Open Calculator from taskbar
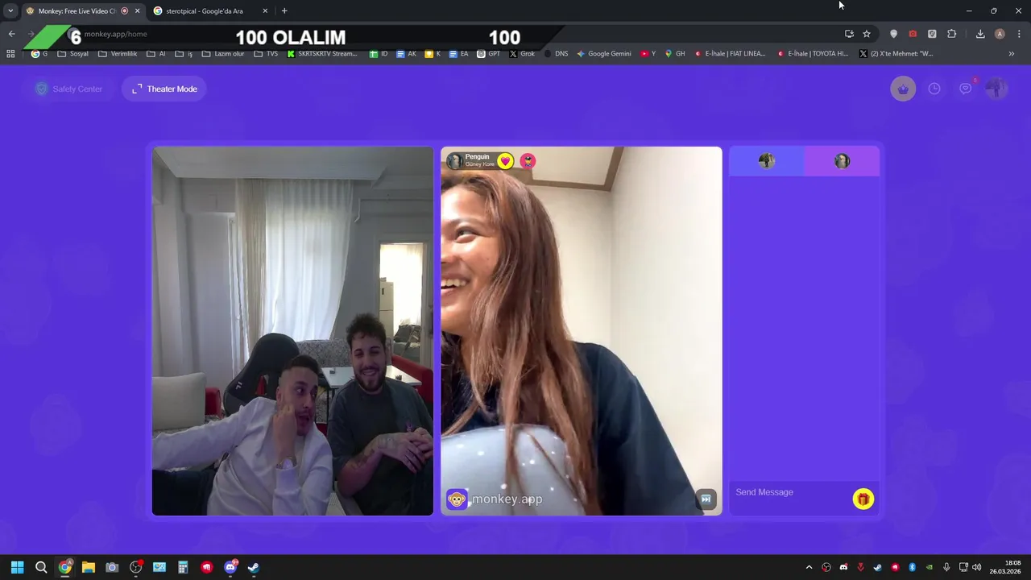The height and width of the screenshot is (580, 1031). pos(183,567)
